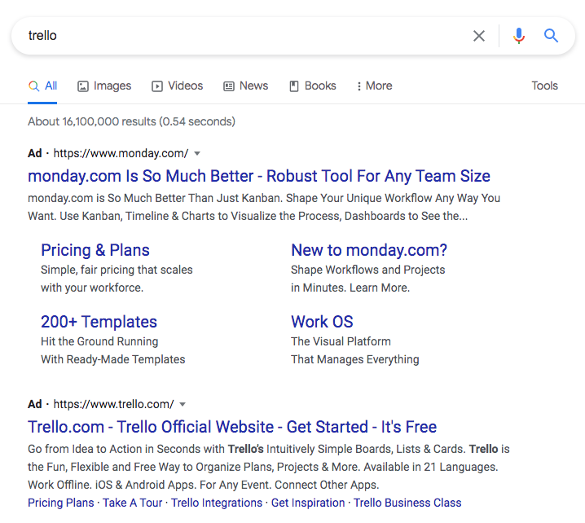Start voice search with microphone icon

pyautogui.click(x=518, y=36)
